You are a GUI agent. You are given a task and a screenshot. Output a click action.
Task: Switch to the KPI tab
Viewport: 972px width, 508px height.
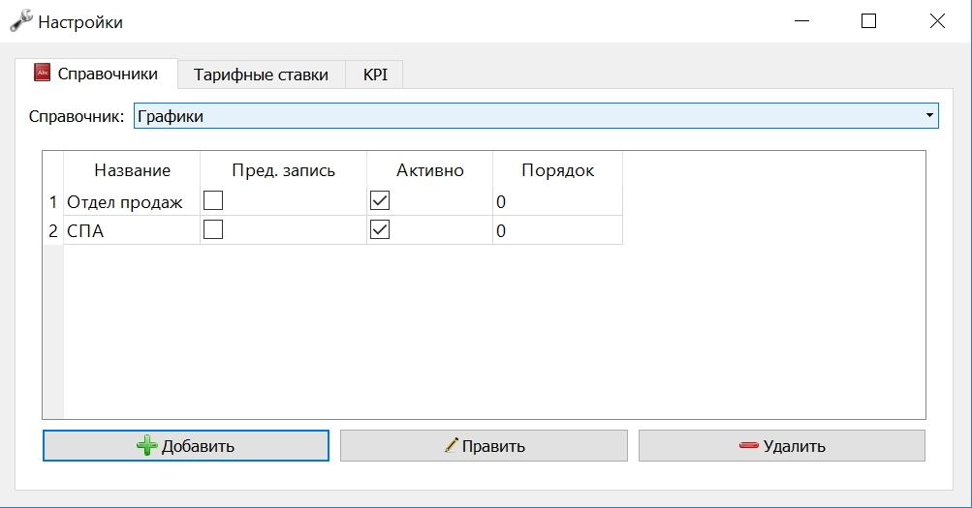[375, 75]
